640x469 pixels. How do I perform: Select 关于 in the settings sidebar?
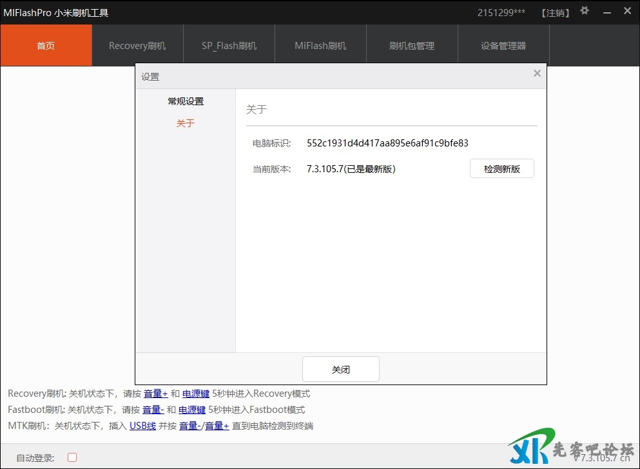coord(186,123)
